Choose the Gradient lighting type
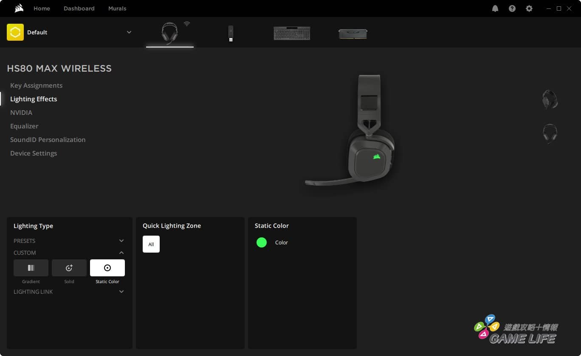Screen dimensions: 581x356 (x=31, y=268)
